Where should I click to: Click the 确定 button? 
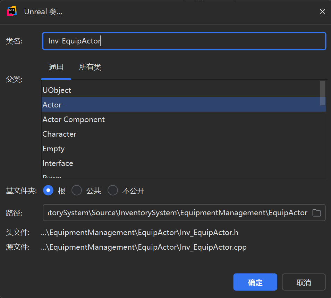tap(255, 282)
